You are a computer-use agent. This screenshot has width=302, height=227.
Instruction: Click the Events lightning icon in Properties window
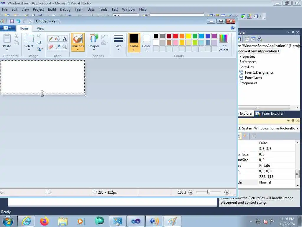point(245,136)
